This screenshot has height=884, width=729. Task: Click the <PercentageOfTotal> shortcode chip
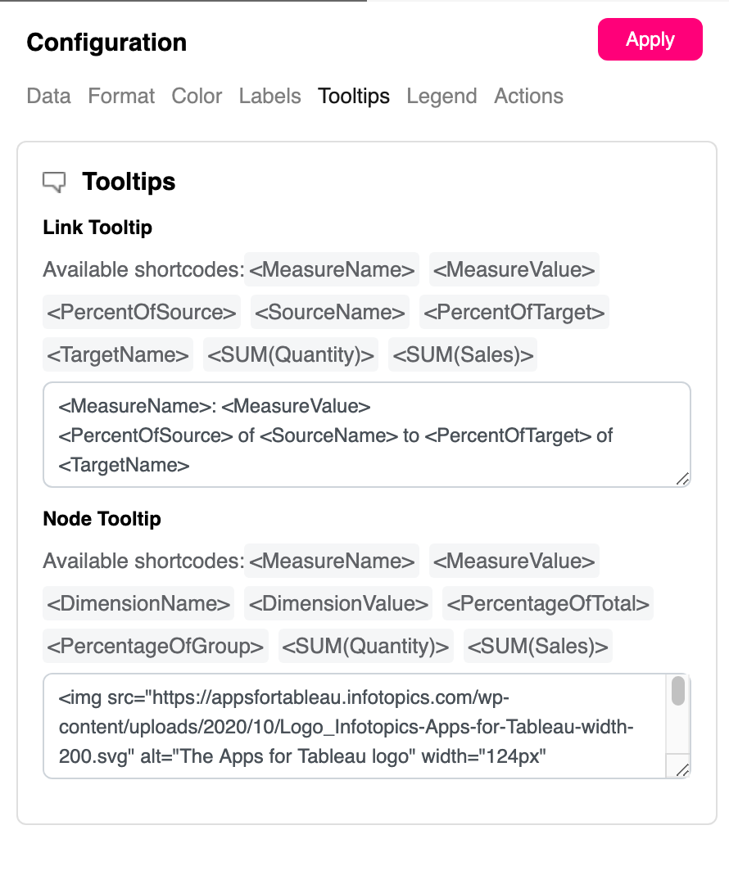[548, 604]
